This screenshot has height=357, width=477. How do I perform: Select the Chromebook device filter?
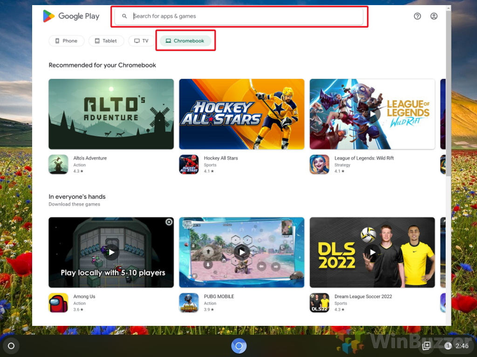click(x=185, y=41)
